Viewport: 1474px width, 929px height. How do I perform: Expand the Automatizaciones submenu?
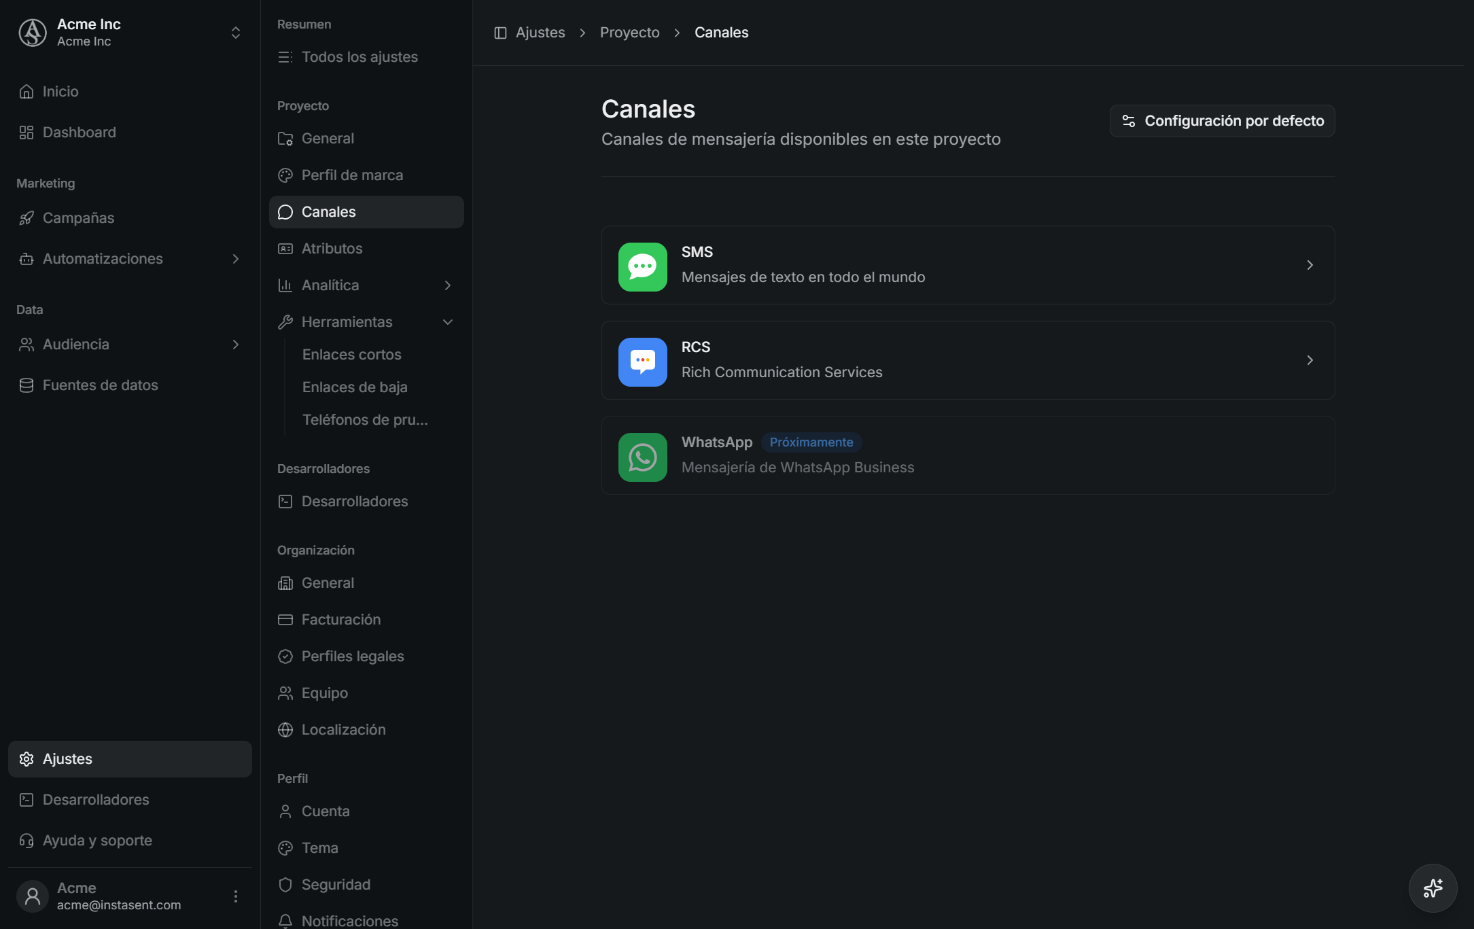pyautogui.click(x=236, y=258)
